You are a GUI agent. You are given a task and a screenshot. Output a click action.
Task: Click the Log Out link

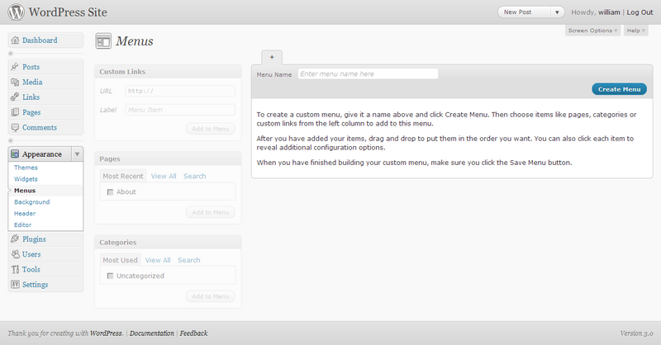click(x=640, y=12)
